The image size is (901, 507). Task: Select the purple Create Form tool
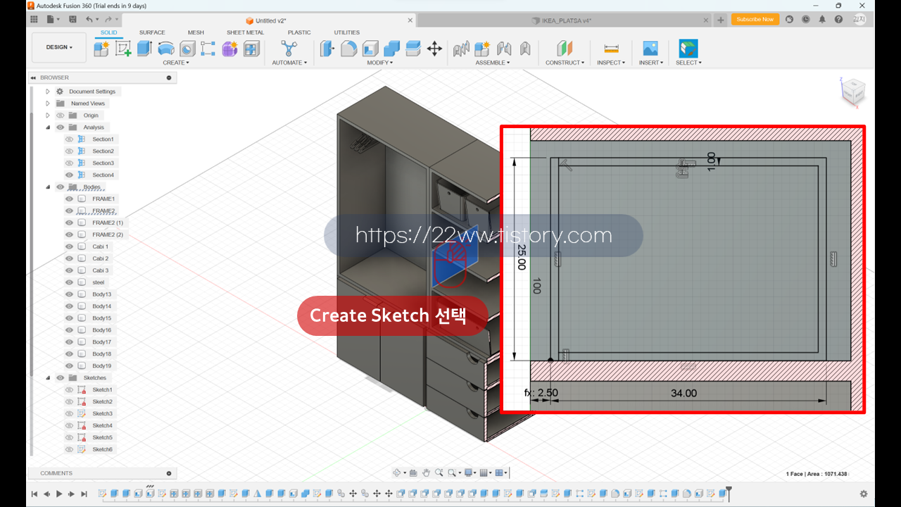click(x=229, y=49)
